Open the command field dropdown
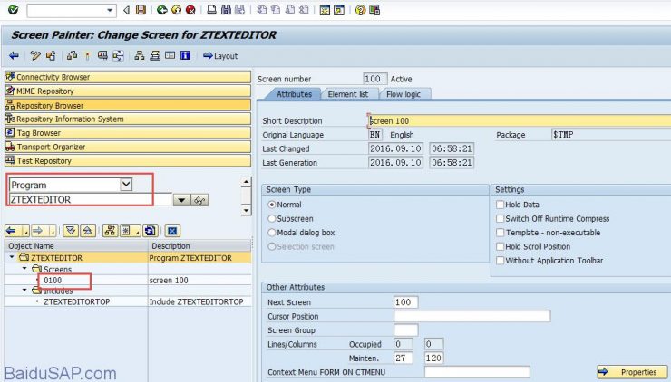 [110, 10]
